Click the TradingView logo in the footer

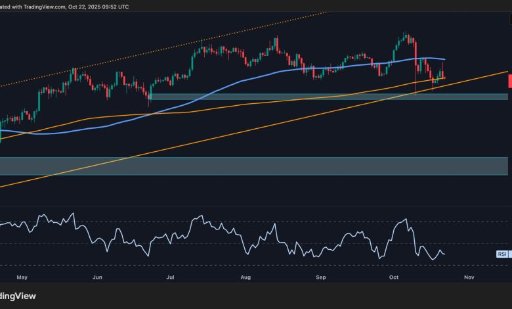[17, 295]
